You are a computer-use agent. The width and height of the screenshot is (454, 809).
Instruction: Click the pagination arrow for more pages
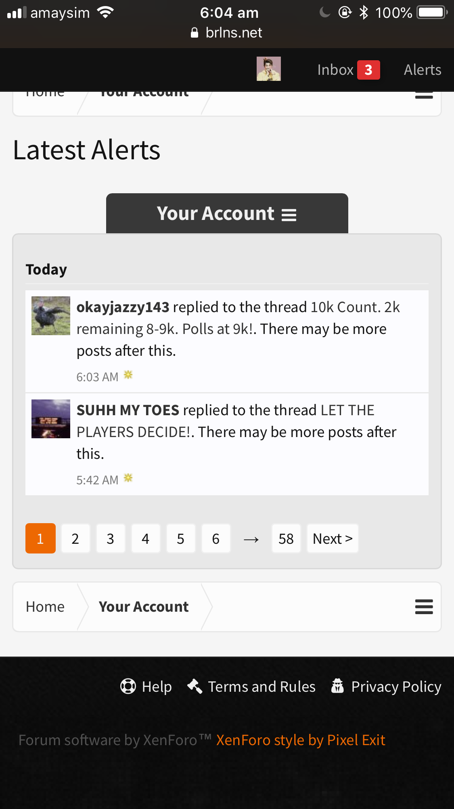(x=251, y=539)
